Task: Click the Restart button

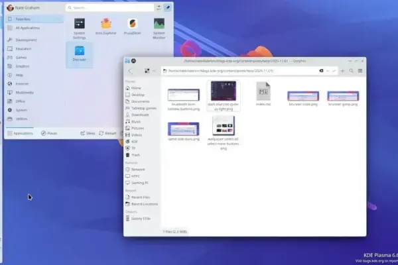Action: [x=107, y=133]
